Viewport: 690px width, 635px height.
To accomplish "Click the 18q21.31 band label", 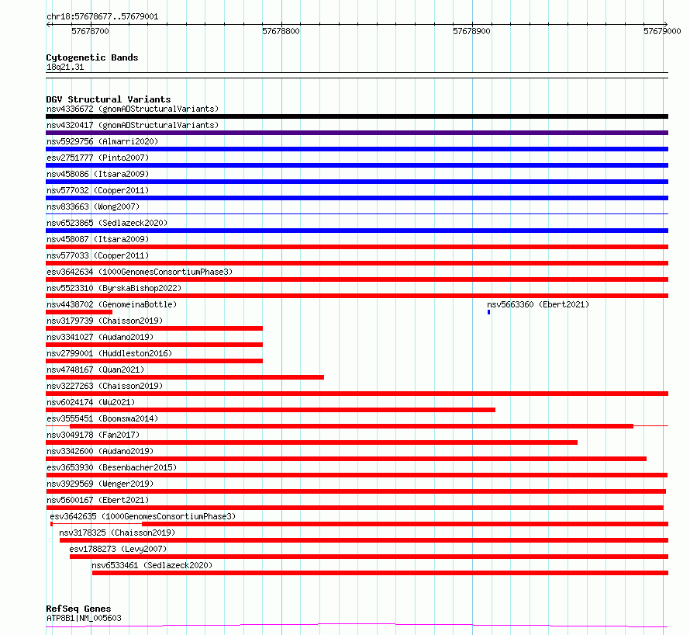I will pyautogui.click(x=65, y=67).
